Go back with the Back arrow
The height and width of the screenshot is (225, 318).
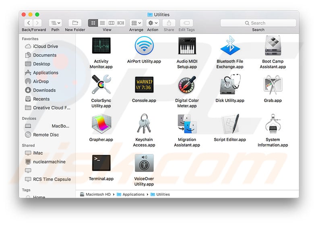click(x=29, y=23)
